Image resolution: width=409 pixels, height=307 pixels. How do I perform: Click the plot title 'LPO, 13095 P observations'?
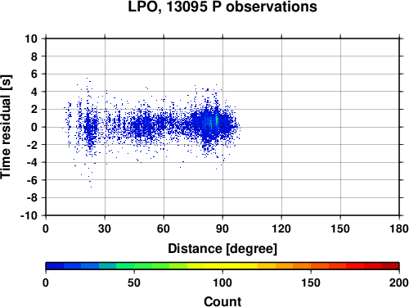click(x=222, y=7)
